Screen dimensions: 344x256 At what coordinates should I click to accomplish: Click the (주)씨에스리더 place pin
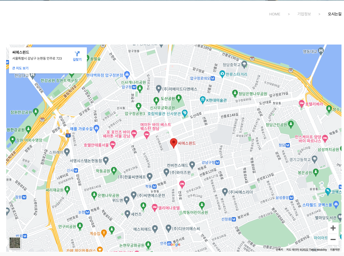[225, 192]
